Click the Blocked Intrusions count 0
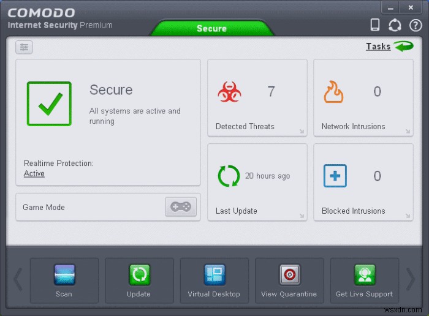This screenshot has width=429, height=316. click(x=378, y=176)
